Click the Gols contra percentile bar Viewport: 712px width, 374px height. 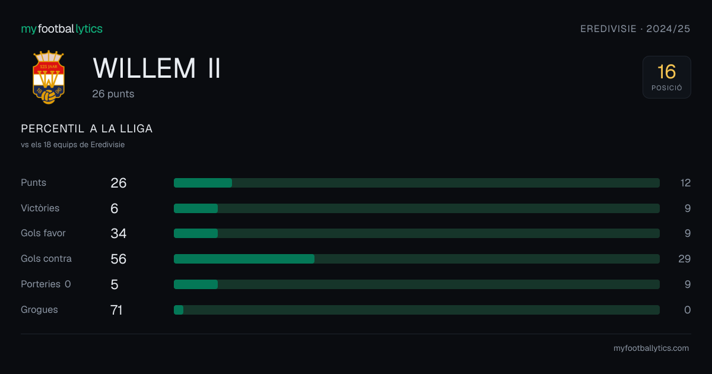pyautogui.click(x=417, y=259)
